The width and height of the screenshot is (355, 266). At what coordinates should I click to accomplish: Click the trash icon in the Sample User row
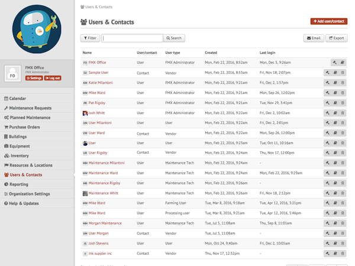tap(343, 73)
